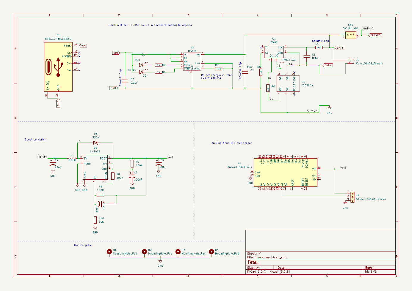Click the VIN label beside TP4056 input

(x=116, y=53)
